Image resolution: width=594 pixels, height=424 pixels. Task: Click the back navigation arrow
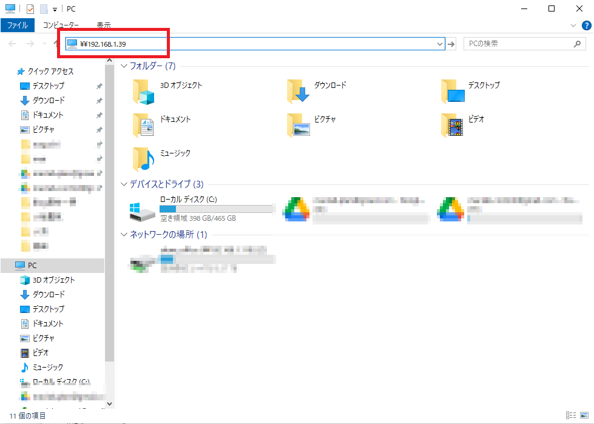point(12,44)
